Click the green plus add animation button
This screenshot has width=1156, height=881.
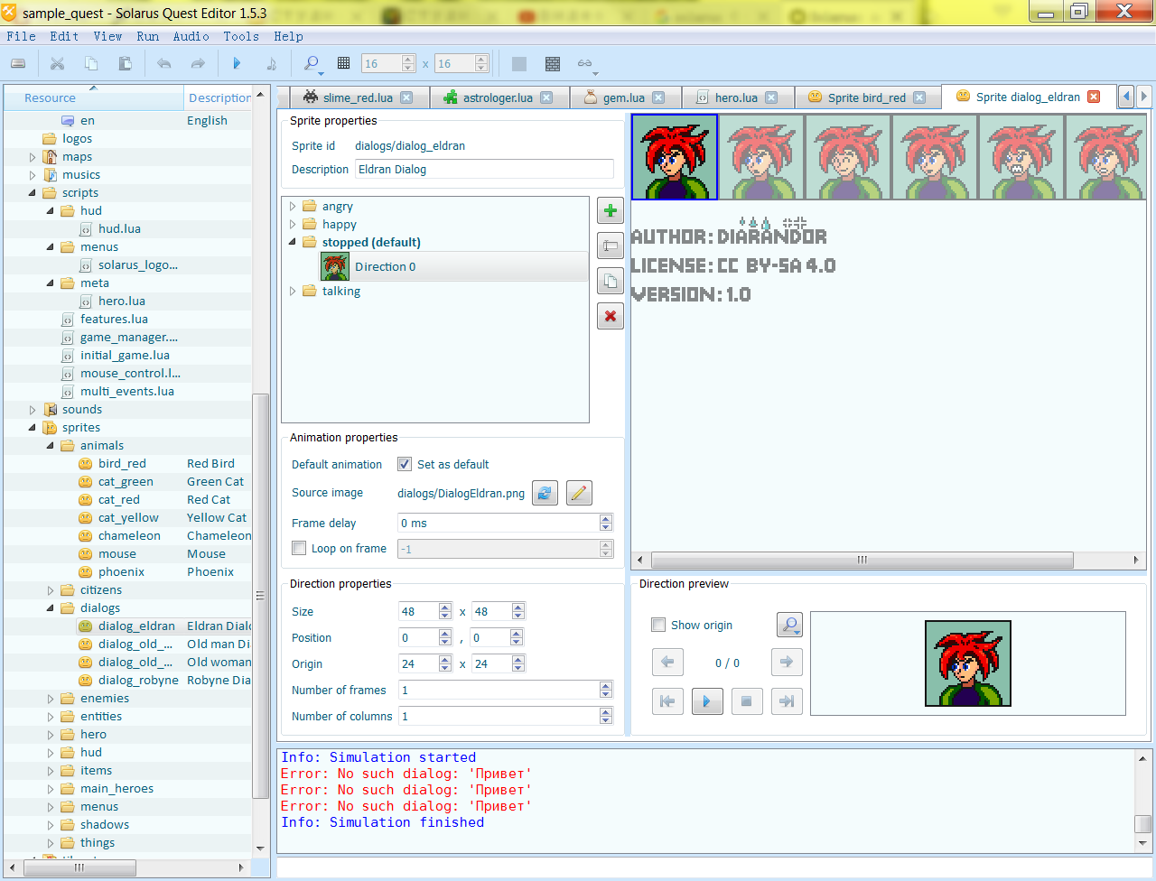click(611, 211)
